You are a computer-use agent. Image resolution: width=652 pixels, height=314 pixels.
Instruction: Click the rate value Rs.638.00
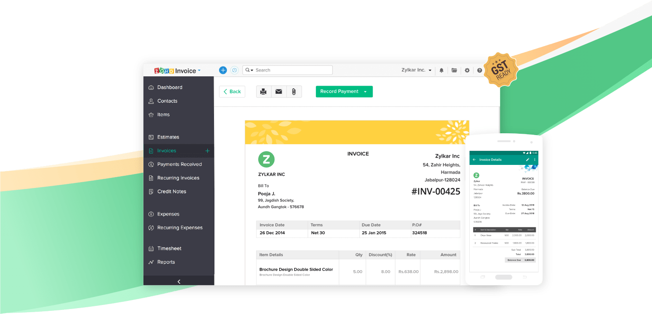tap(409, 272)
